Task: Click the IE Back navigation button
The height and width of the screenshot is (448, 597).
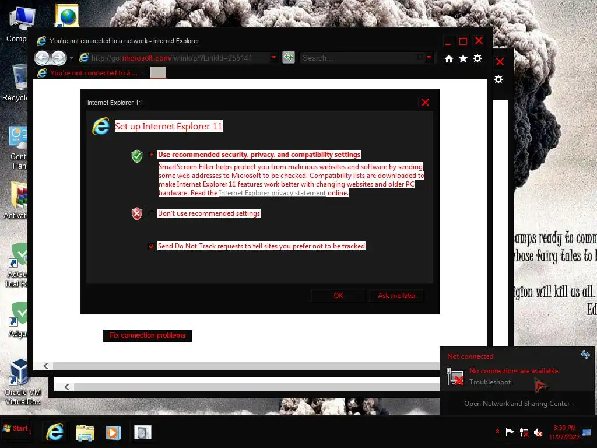Action: (x=42, y=58)
